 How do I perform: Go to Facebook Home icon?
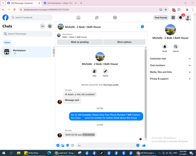pyautogui.click(x=78, y=18)
